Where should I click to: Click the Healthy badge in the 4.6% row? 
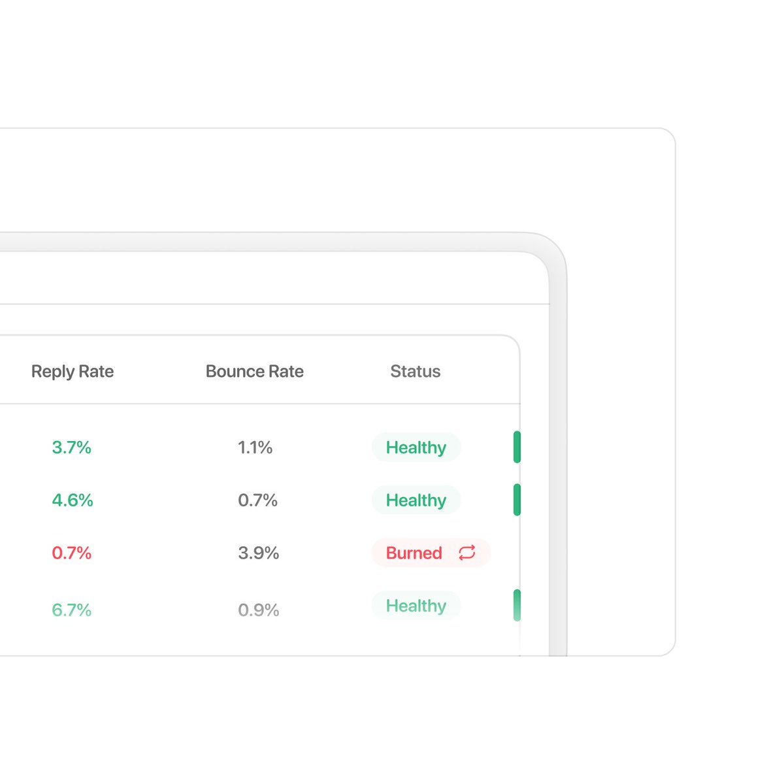point(416,500)
